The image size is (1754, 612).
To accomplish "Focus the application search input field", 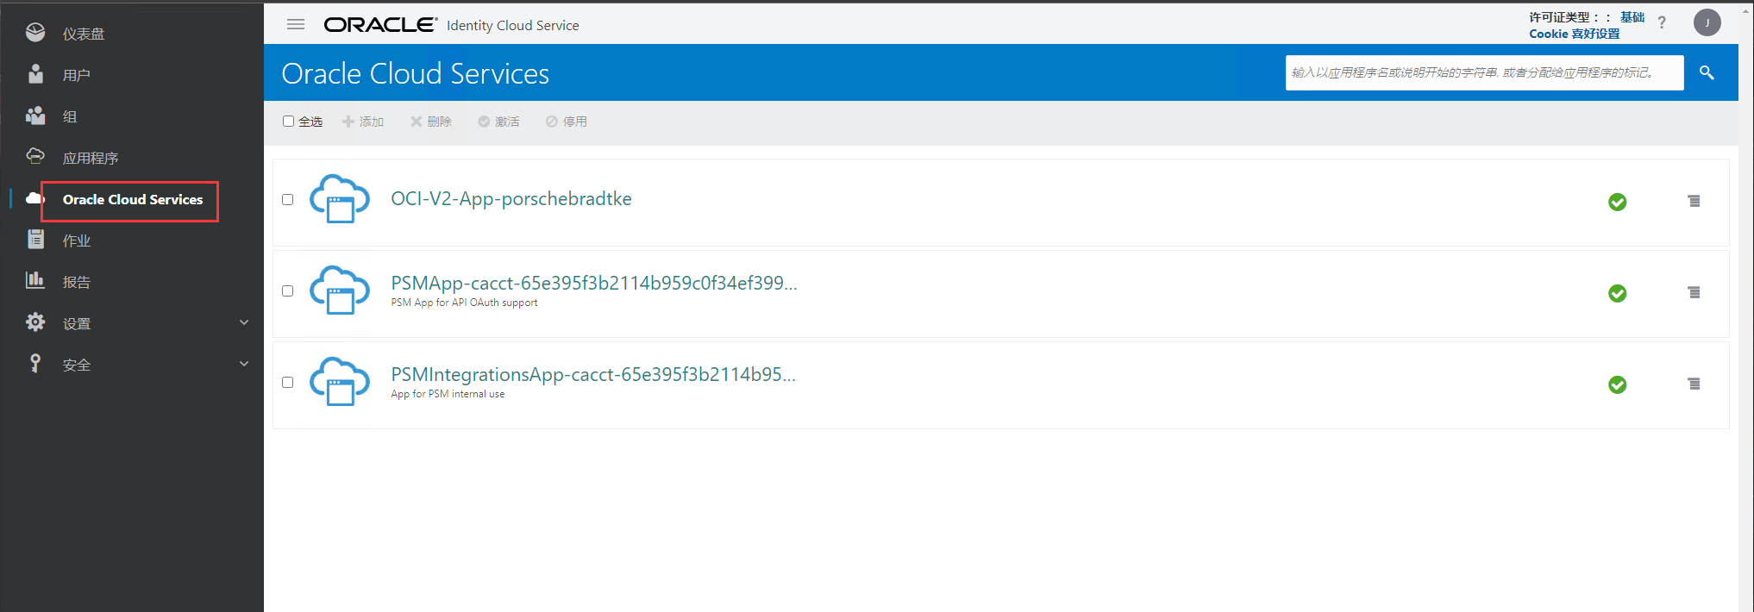I will tap(1484, 72).
